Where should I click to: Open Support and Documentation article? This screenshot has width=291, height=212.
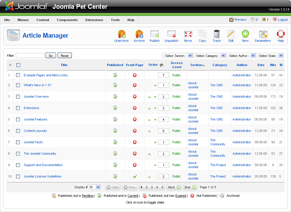(x=43, y=165)
